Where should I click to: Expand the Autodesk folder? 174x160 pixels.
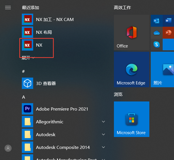click(x=103, y=135)
